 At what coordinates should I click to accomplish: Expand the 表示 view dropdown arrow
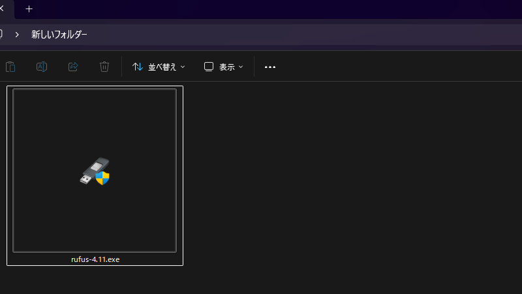241,67
